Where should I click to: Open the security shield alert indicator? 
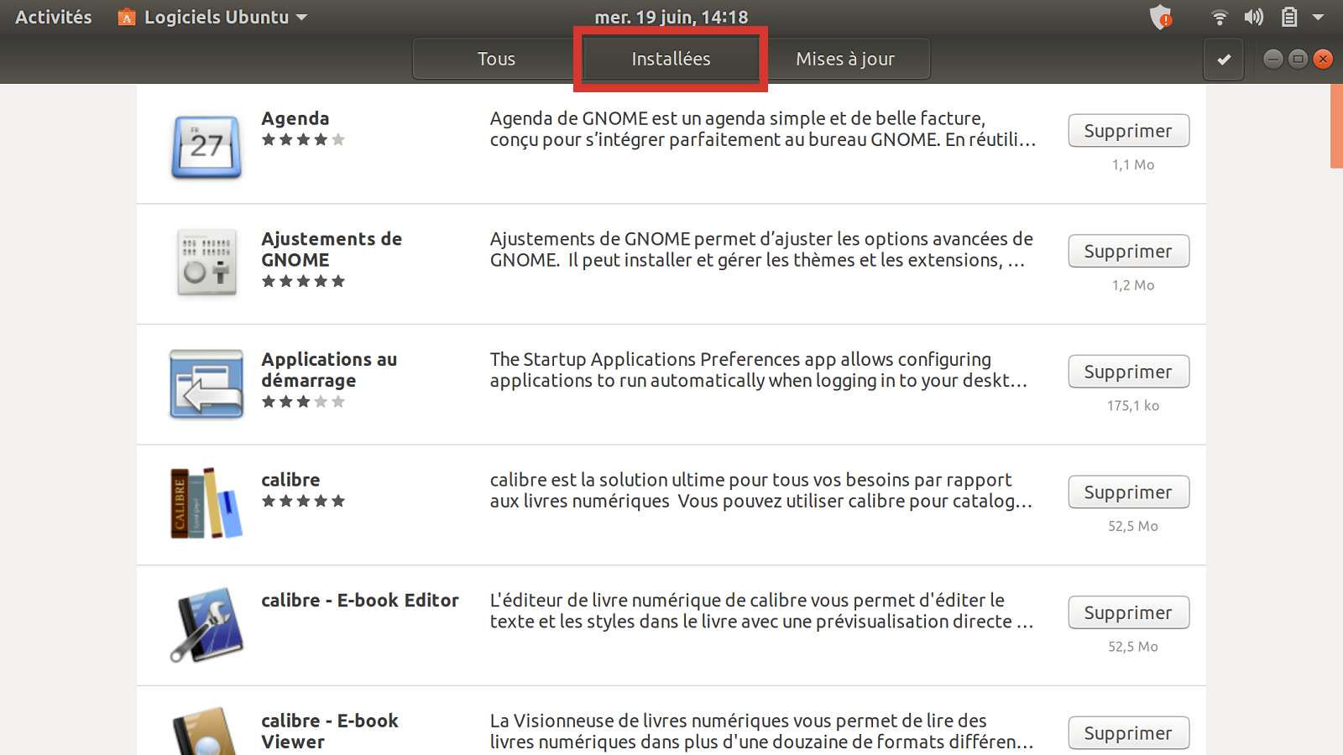[x=1161, y=17]
